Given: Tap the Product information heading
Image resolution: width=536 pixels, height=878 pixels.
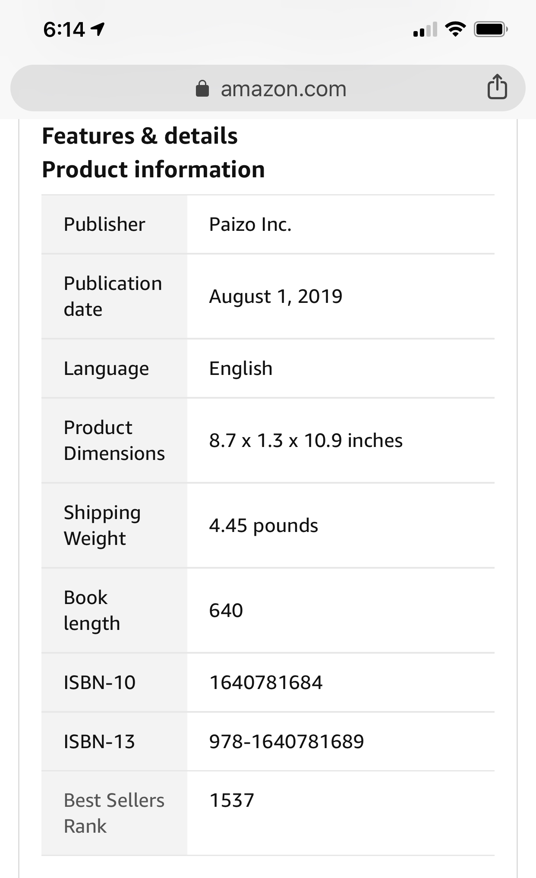Looking at the screenshot, I should [x=153, y=169].
